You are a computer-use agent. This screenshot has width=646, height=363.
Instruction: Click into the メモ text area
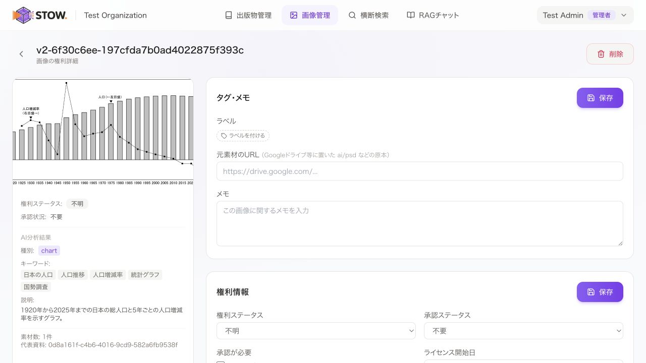coord(419,223)
